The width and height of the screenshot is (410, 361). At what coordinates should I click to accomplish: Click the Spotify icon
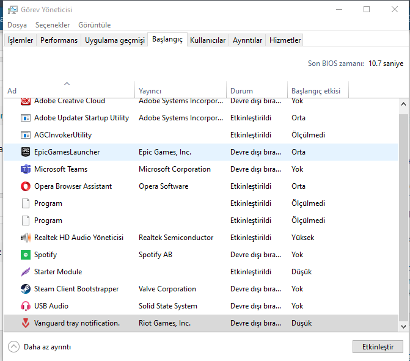[26, 255]
